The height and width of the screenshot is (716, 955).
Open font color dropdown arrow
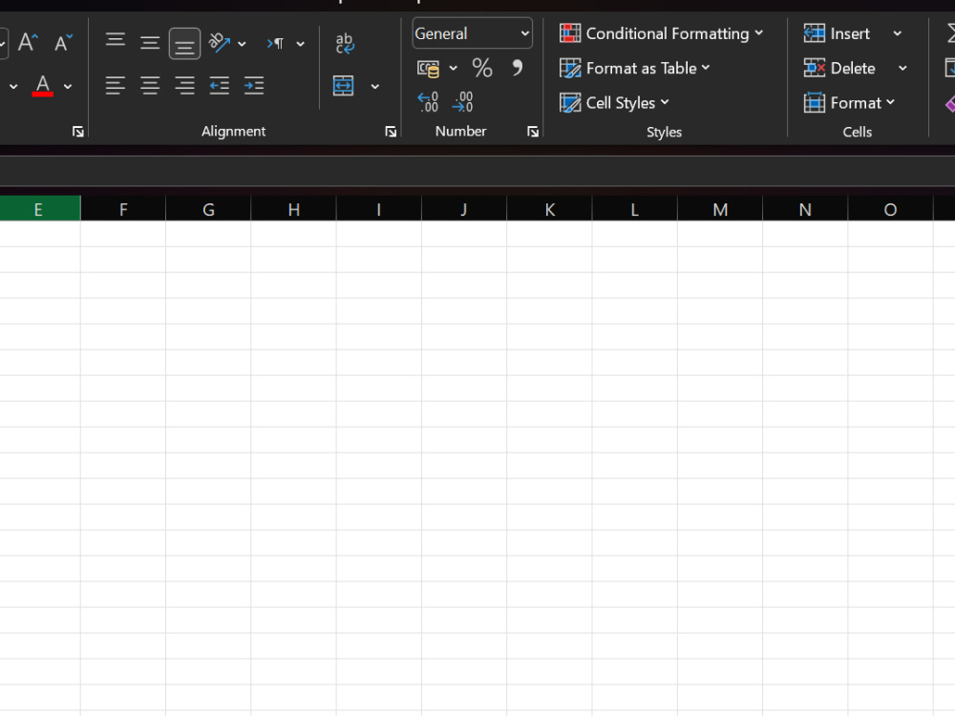pos(68,87)
